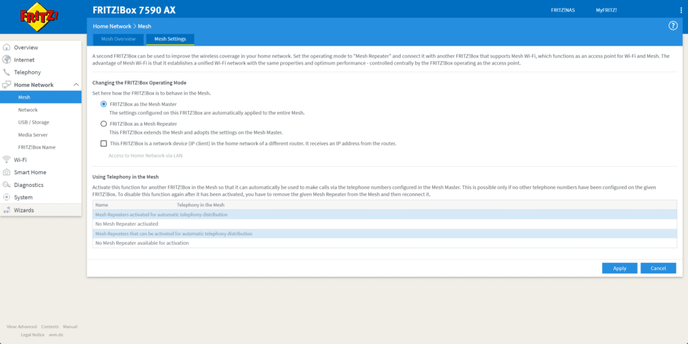Select FRITZ!Box as a Mesh Repeater

(103, 124)
